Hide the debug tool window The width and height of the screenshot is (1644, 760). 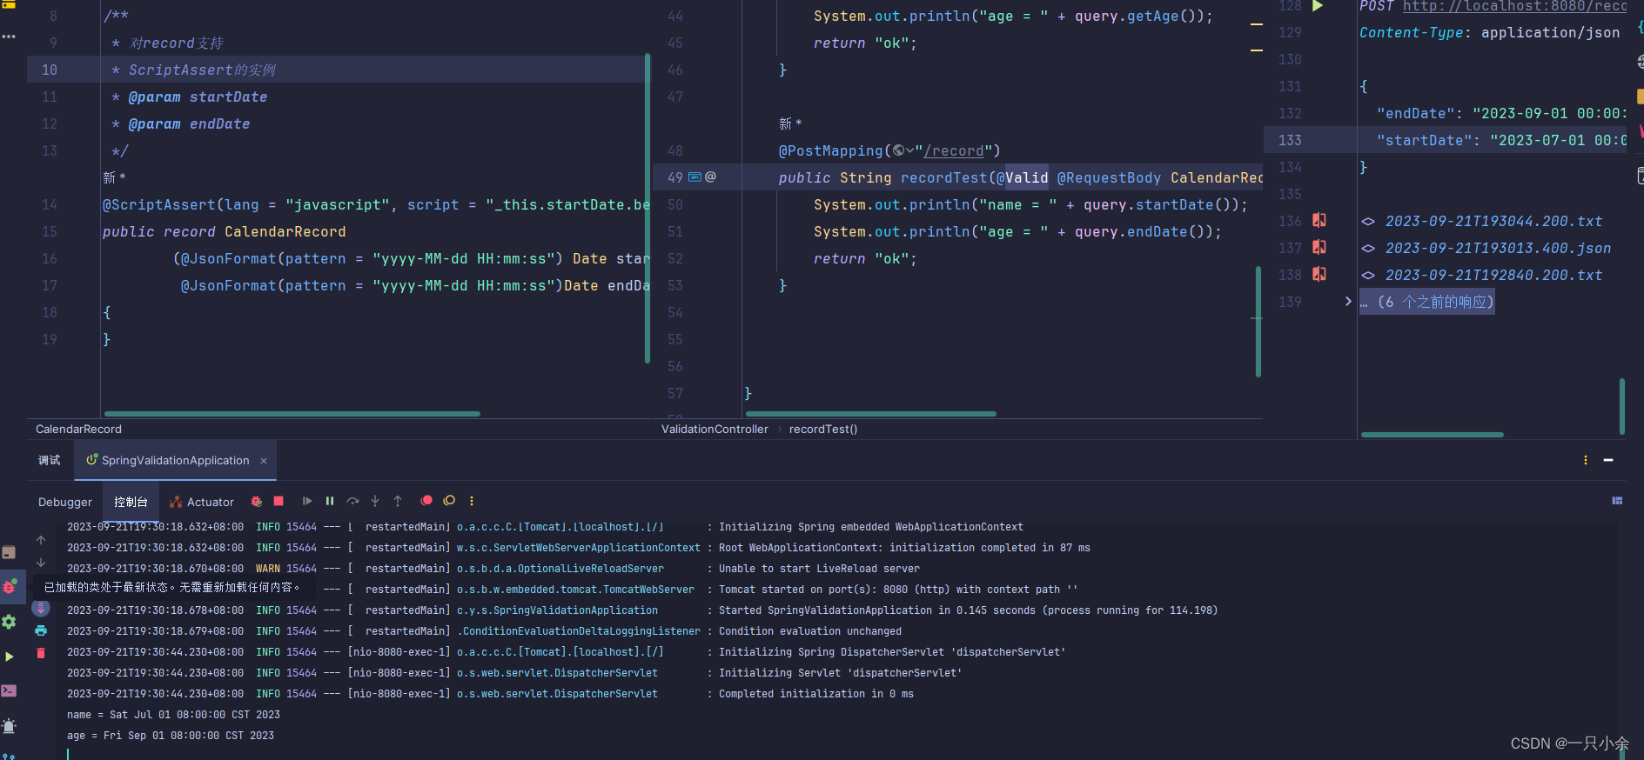1608,460
